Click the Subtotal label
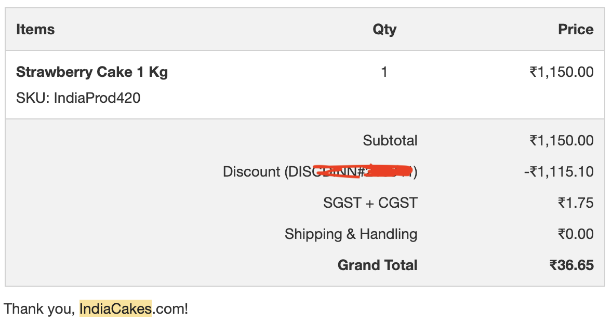Image resolution: width=612 pixels, height=322 pixels. click(x=390, y=140)
